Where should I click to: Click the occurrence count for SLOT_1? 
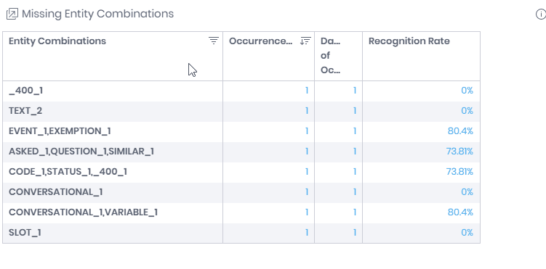pos(307,233)
